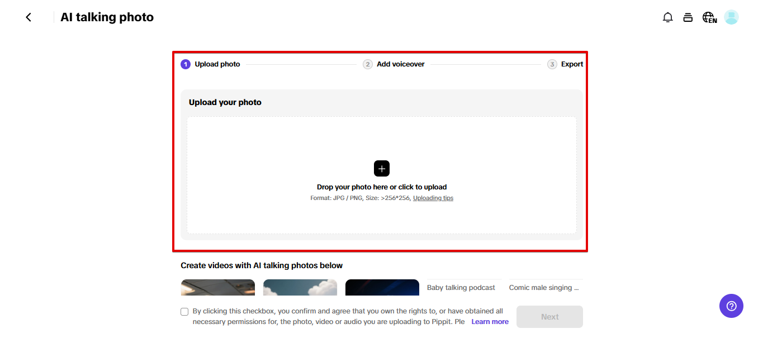Open the Learn more link
Image resolution: width=763 pixels, height=338 pixels.
489,321
